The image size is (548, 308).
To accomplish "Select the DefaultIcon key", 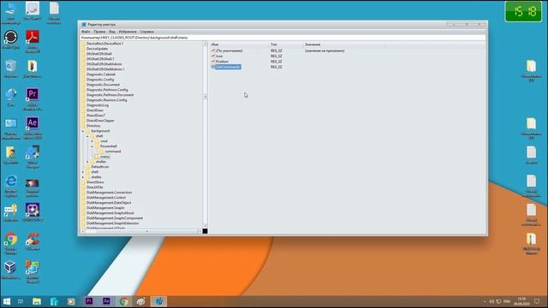I will coord(100,167).
